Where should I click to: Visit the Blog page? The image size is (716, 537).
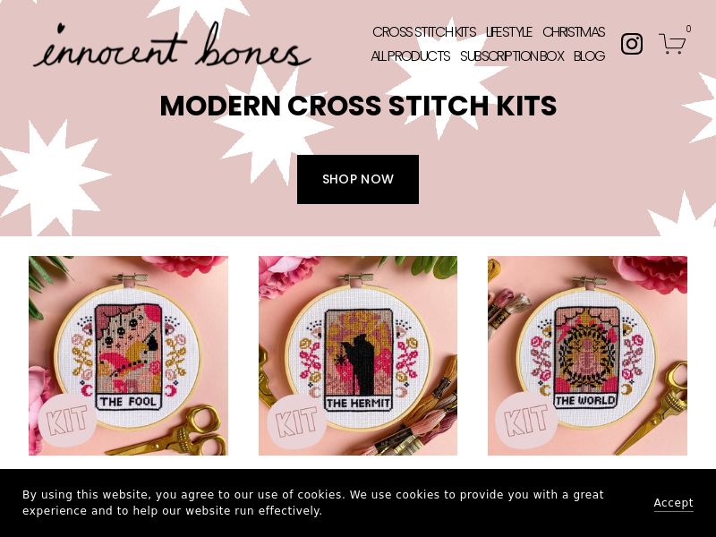point(589,56)
